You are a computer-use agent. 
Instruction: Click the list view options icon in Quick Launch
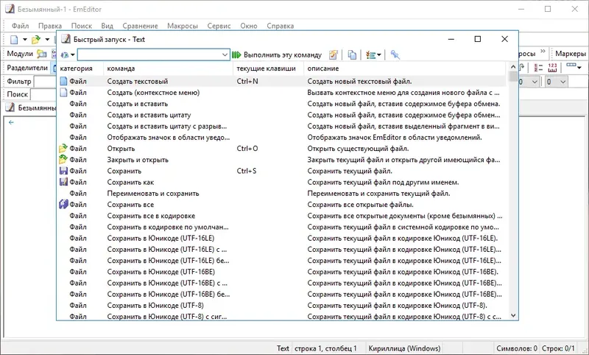pos(371,55)
